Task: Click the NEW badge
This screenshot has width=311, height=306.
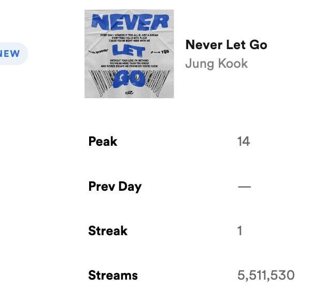Action: 10,53
